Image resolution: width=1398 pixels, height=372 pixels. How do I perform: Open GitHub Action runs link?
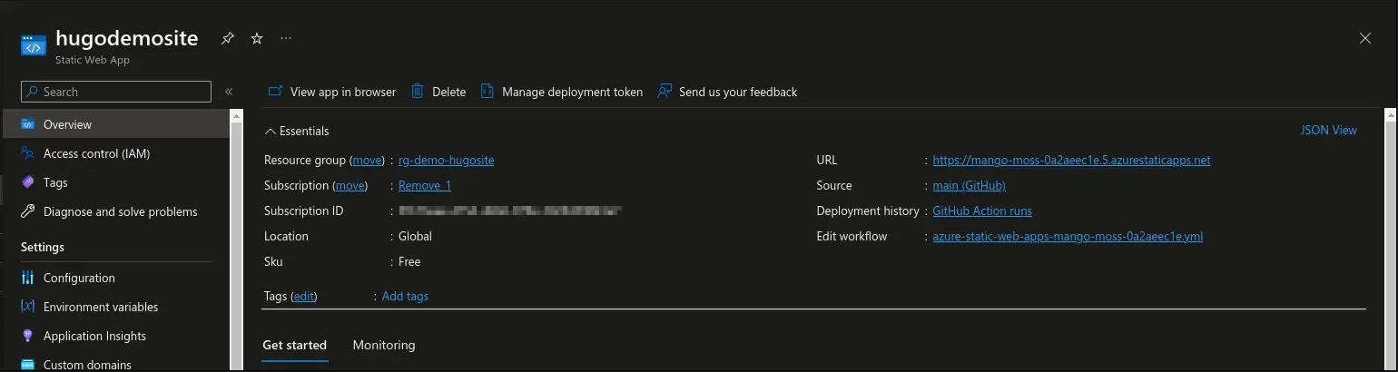pos(982,210)
